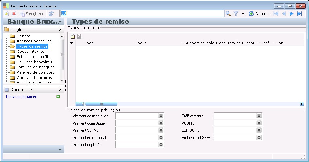Open Virement international dropdown
309x162 pixels.
tap(161, 137)
